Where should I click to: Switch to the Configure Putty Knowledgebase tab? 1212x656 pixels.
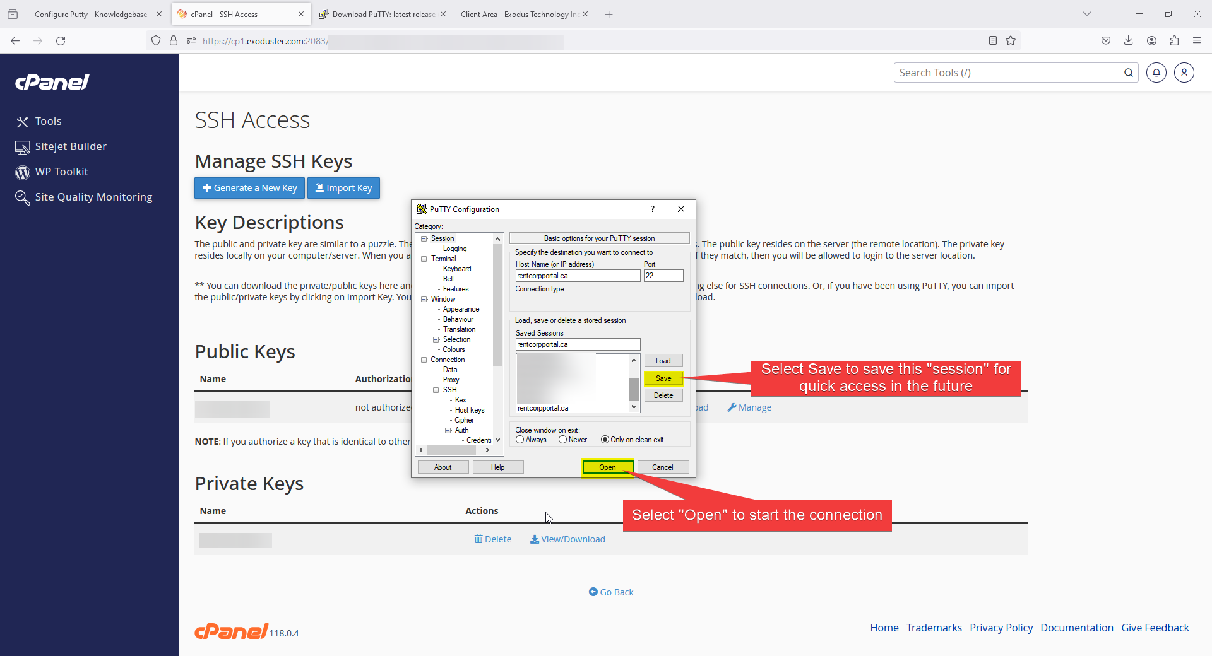91,14
